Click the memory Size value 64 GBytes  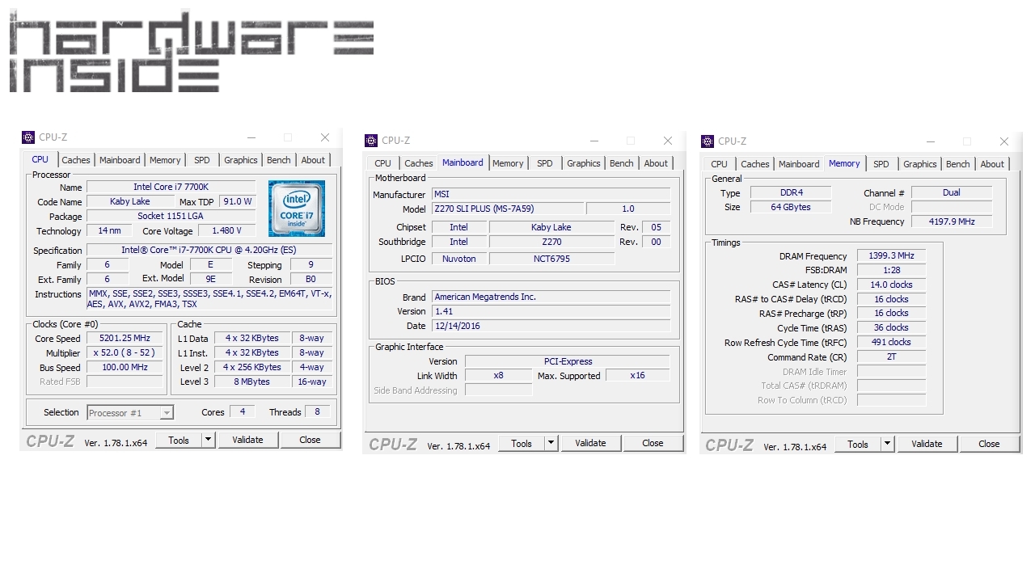(791, 207)
